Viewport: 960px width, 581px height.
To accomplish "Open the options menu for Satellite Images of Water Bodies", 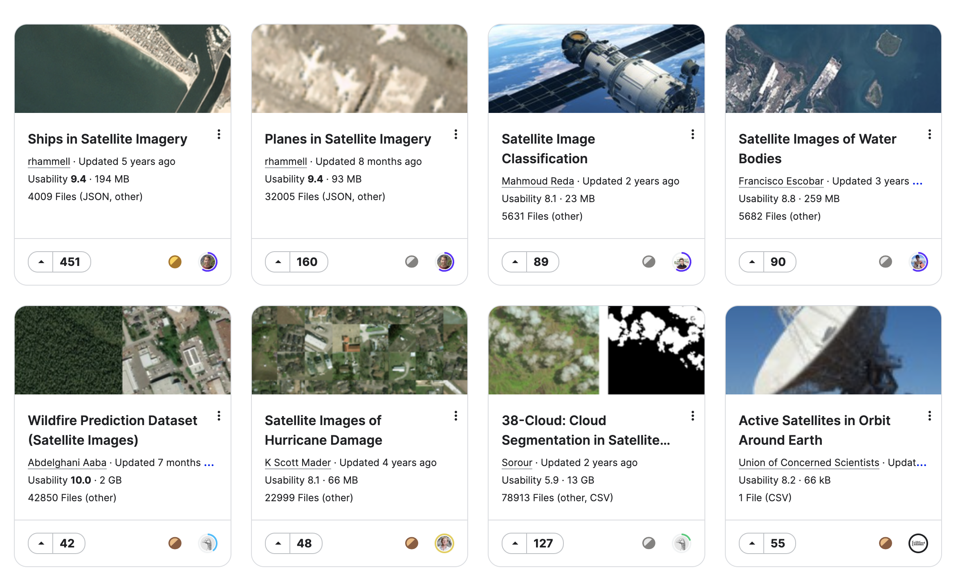I will pos(930,135).
